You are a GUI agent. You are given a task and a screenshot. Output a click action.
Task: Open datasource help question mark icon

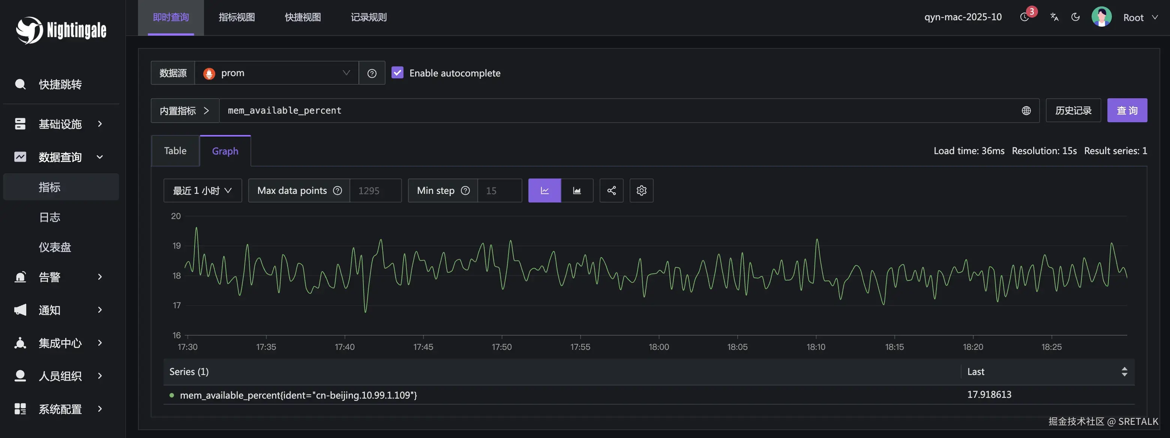(x=372, y=73)
